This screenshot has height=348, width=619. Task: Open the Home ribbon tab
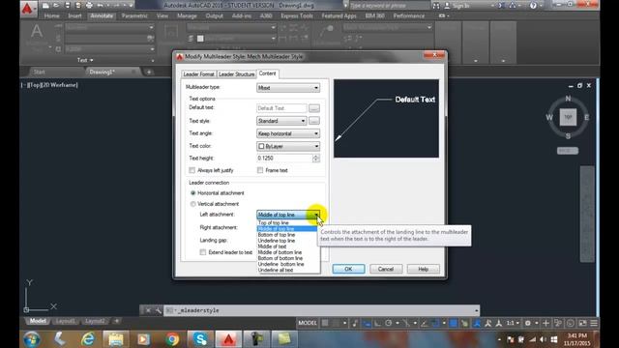[51, 16]
